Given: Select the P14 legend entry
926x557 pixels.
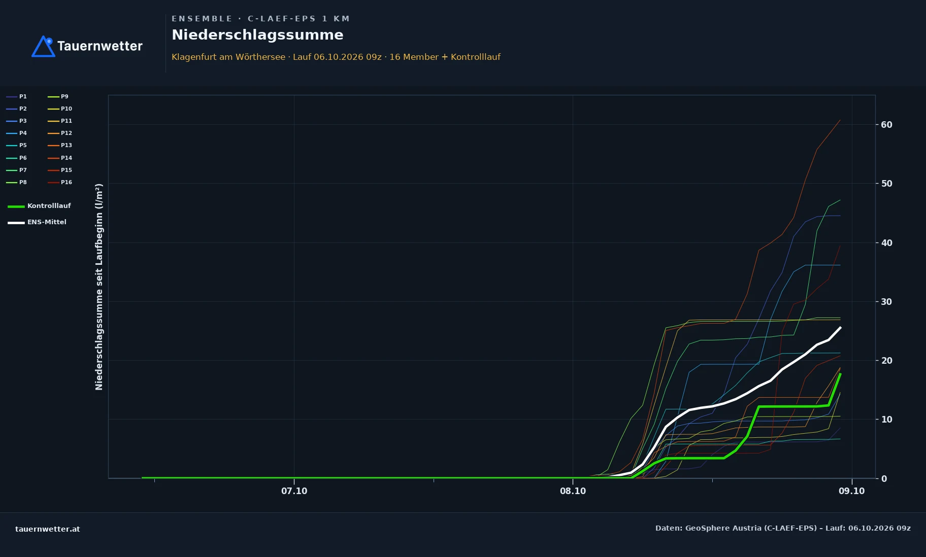Looking at the screenshot, I should (x=60, y=158).
